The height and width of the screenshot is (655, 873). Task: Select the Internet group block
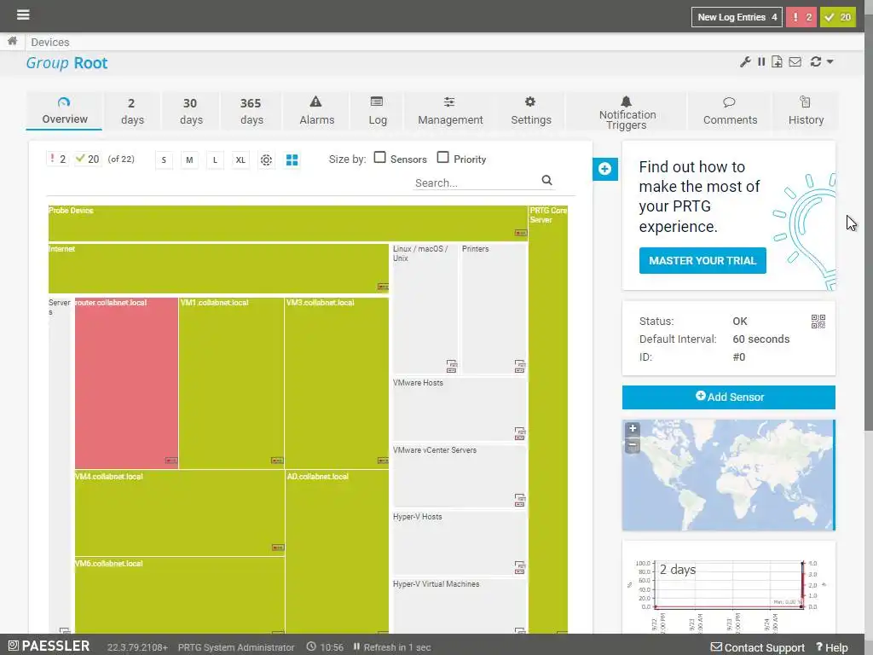218,269
